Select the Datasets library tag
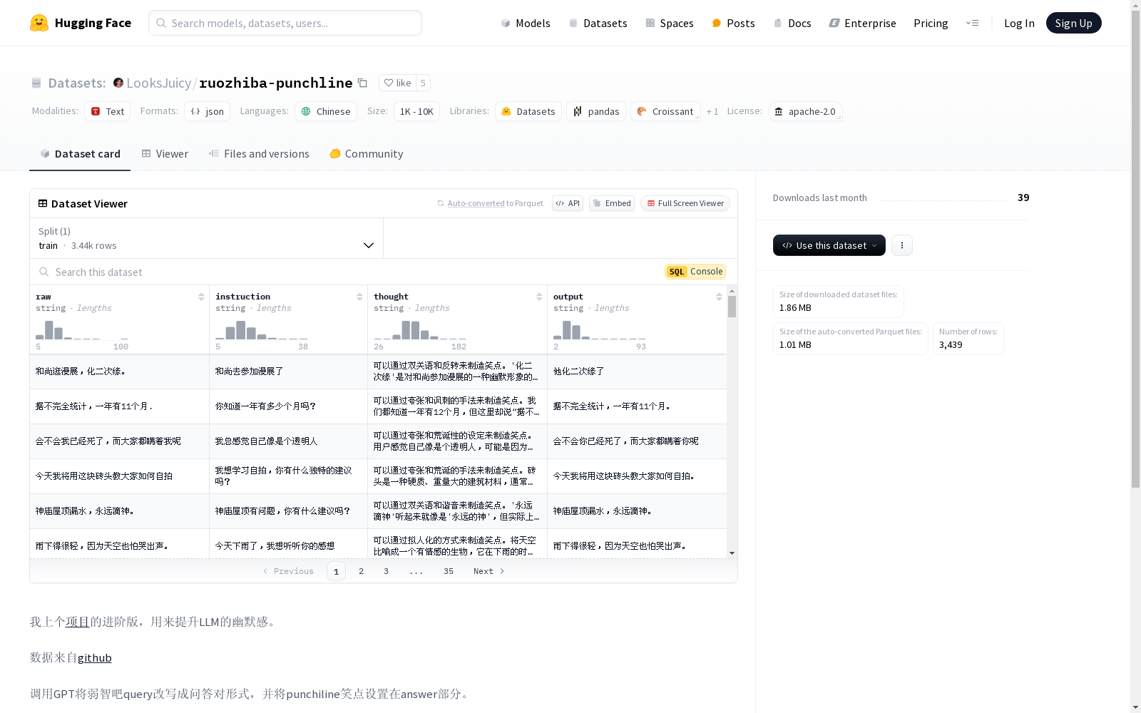Image resolution: width=1141 pixels, height=713 pixels. [528, 111]
